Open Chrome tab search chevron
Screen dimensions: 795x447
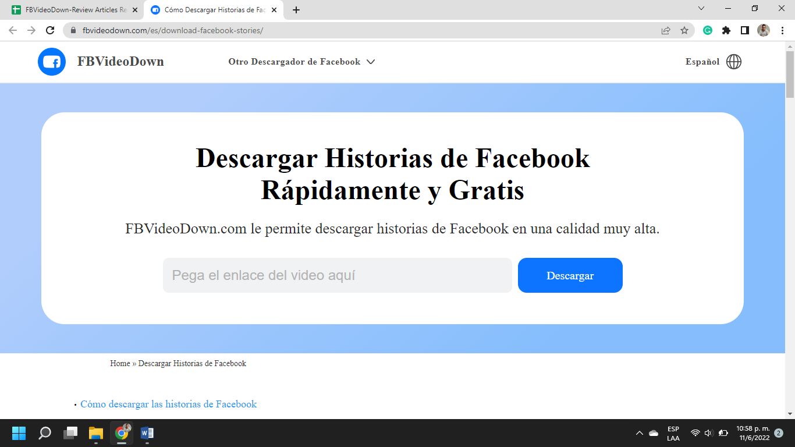pyautogui.click(x=701, y=9)
